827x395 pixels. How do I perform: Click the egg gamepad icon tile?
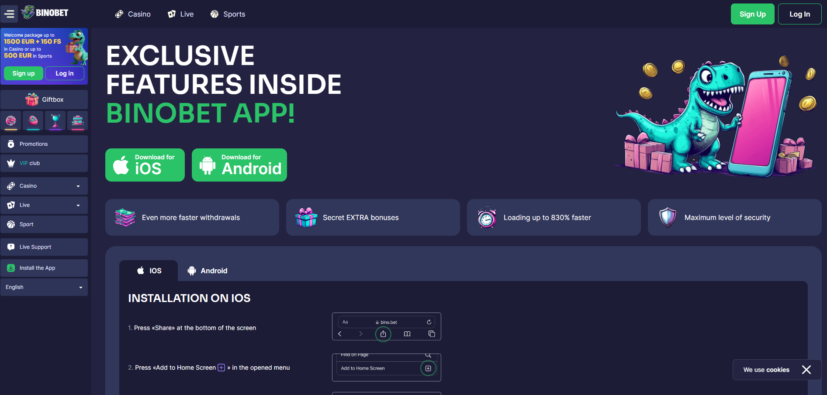[x=33, y=120]
